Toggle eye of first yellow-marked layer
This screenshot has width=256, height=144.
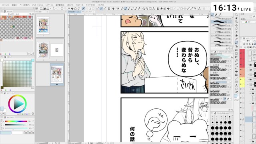(241, 79)
